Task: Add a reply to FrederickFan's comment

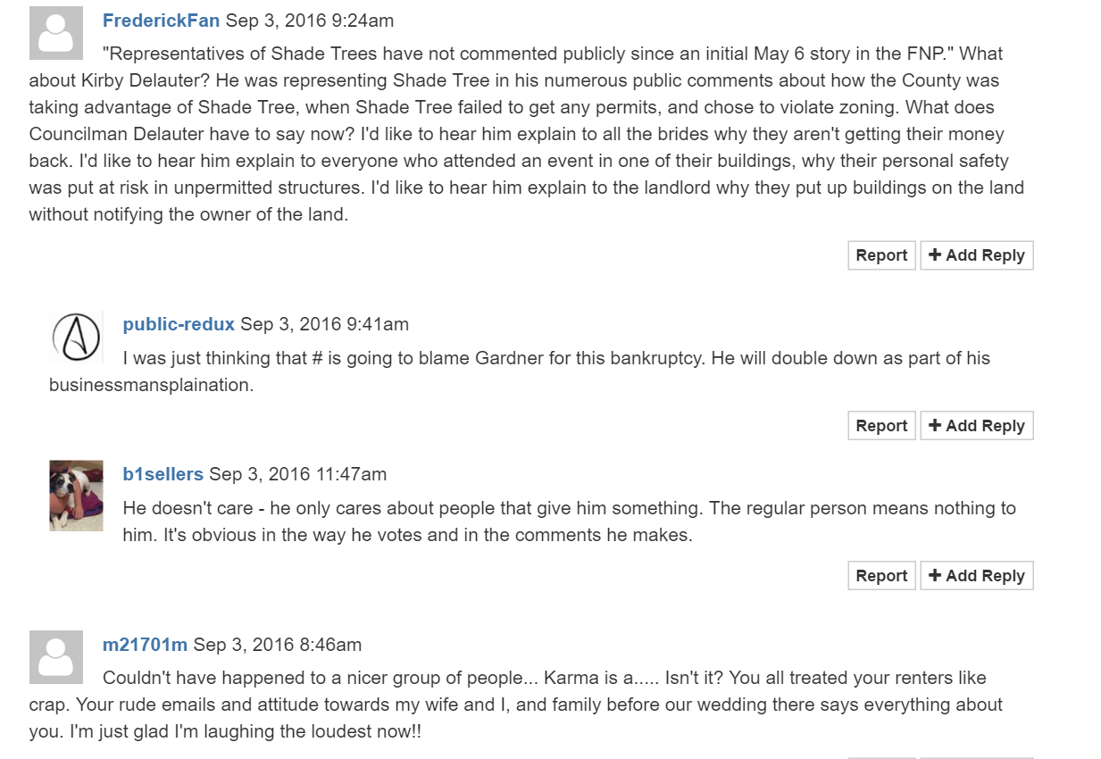Action: coord(976,255)
